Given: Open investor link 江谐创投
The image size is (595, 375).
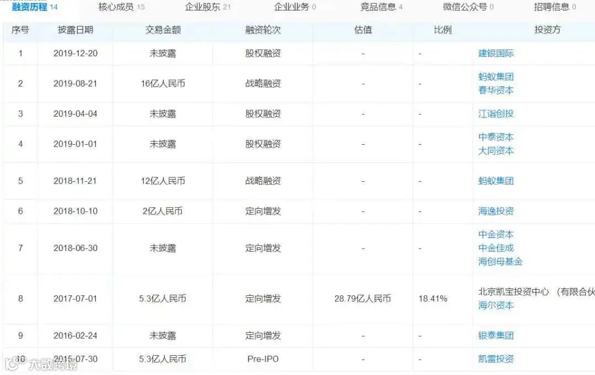Looking at the screenshot, I should coord(496,114).
